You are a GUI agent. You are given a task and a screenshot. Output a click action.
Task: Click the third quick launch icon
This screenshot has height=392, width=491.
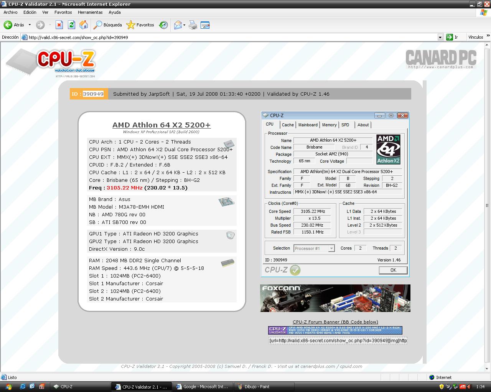point(42,387)
